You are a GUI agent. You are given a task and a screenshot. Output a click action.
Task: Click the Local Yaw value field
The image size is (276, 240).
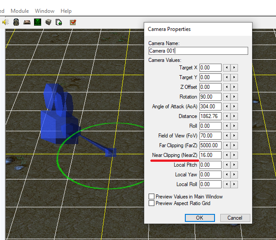(x=211, y=175)
